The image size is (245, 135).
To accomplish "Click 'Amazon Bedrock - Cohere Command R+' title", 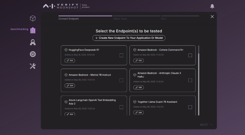I will pyautogui.click(x=161, y=50).
